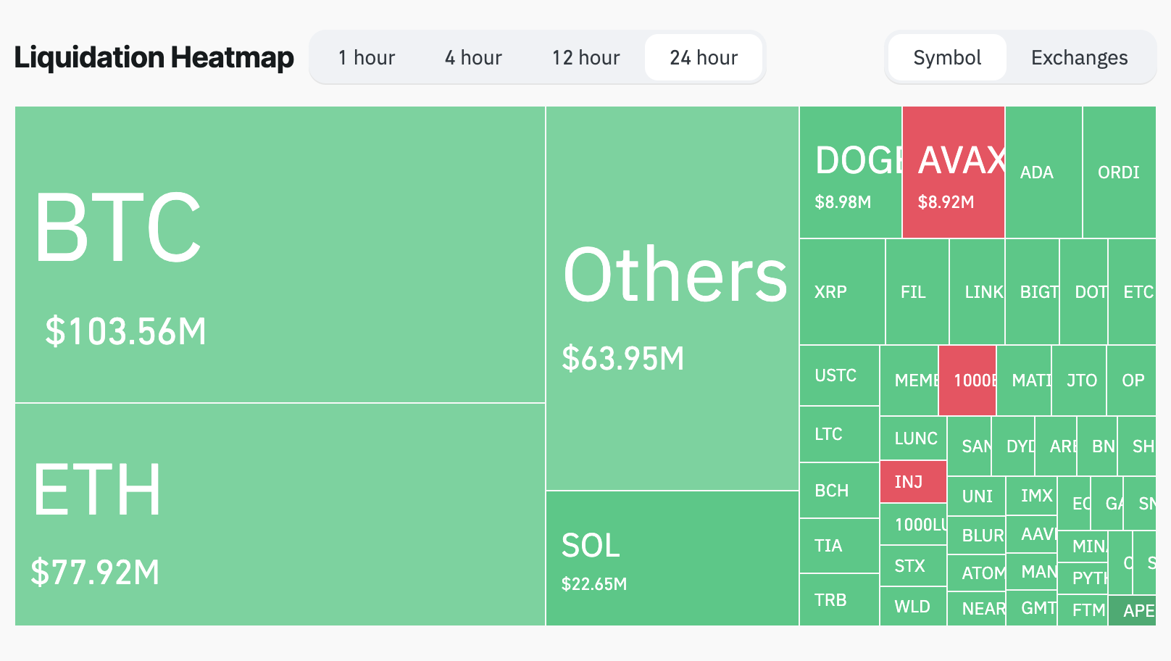Select the red 1000B tile
1171x661 pixels.
pos(967,381)
